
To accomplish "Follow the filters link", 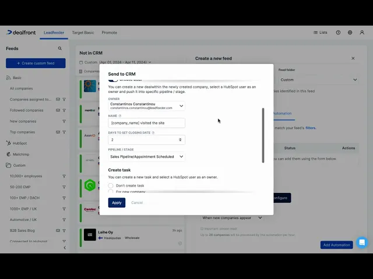I will point(311,128).
